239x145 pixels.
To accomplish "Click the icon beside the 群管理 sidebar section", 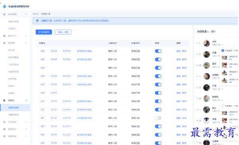I will tap(4, 43).
